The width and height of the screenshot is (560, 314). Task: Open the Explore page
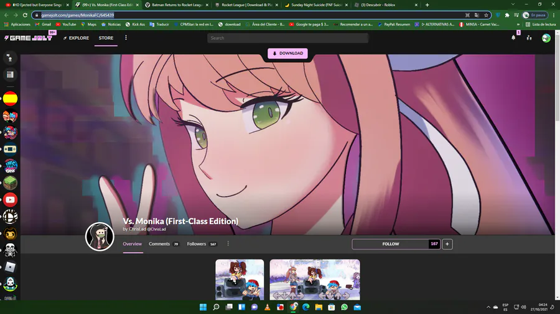pyautogui.click(x=76, y=38)
